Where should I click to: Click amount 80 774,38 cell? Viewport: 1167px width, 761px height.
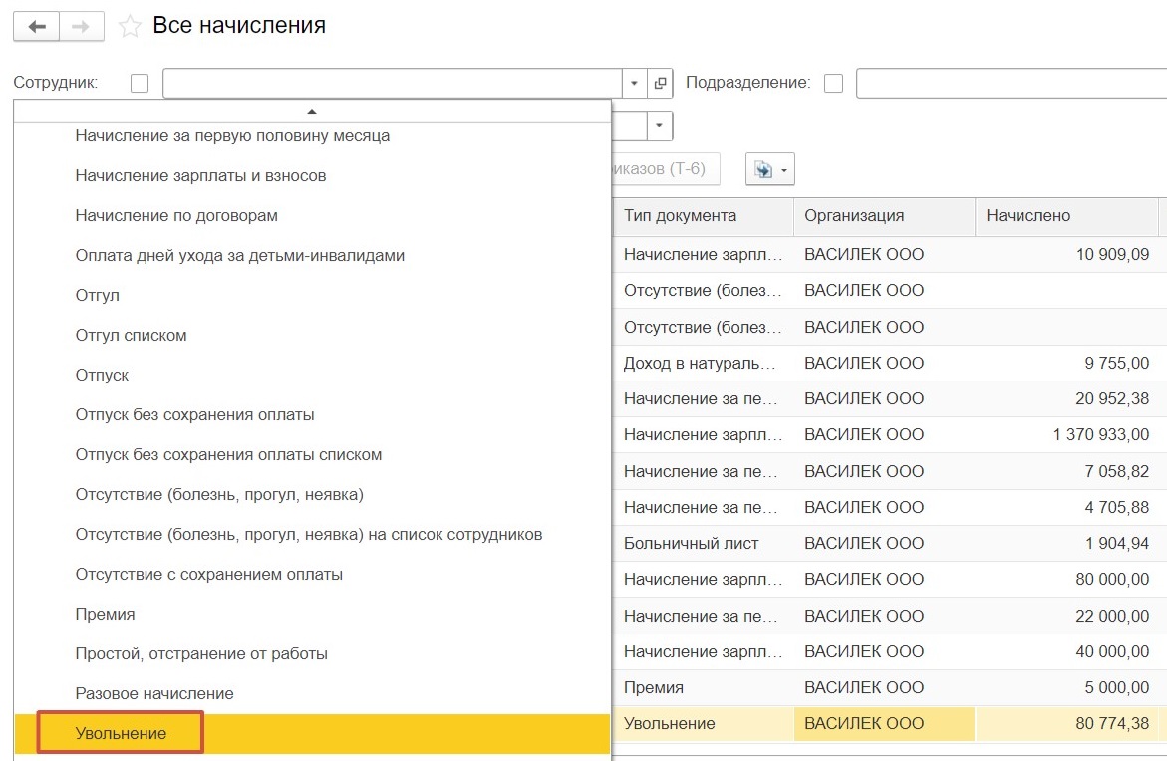[1066, 723]
